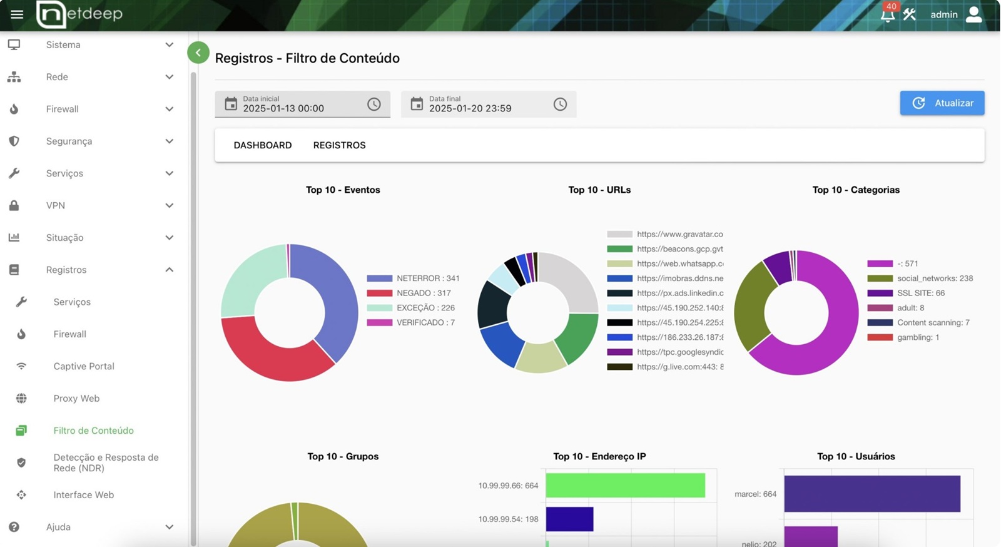Open the hamburger menu icon
This screenshot has width=1001, height=547.
coord(17,14)
